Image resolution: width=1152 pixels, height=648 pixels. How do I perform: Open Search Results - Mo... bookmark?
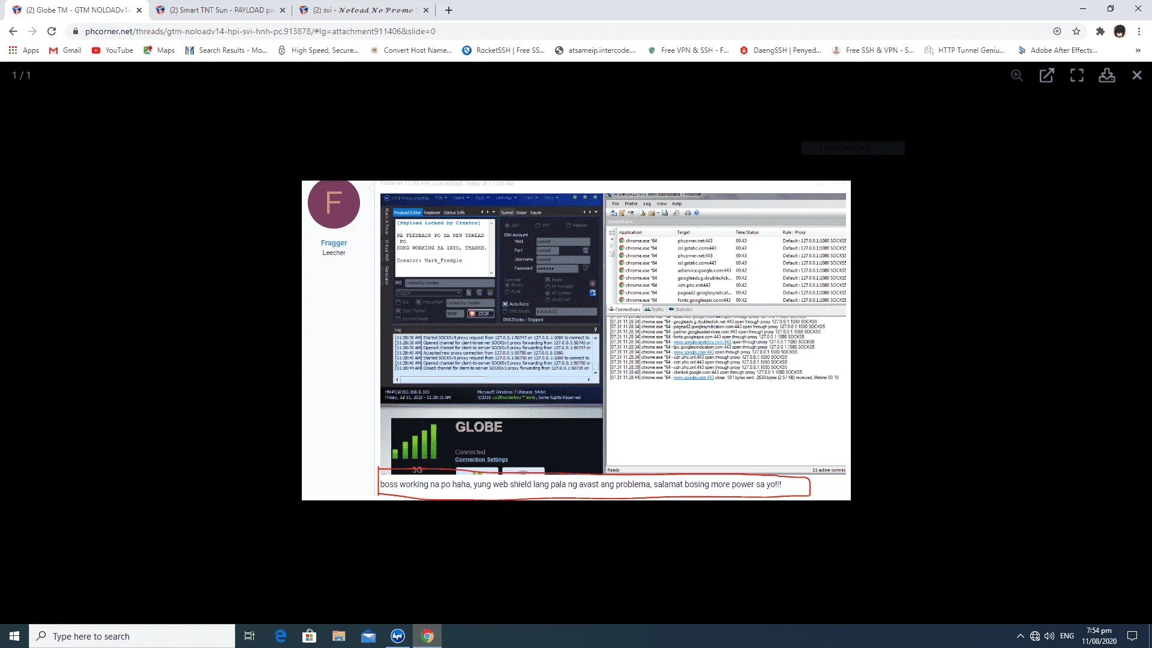coord(226,50)
